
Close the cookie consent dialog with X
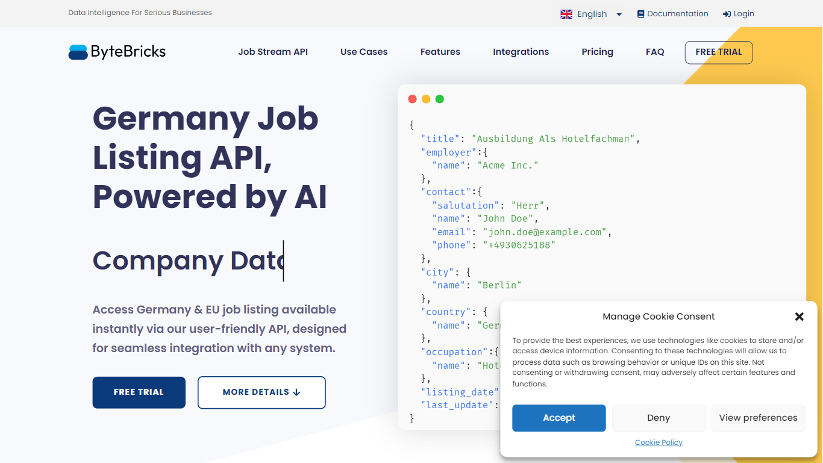(x=799, y=317)
